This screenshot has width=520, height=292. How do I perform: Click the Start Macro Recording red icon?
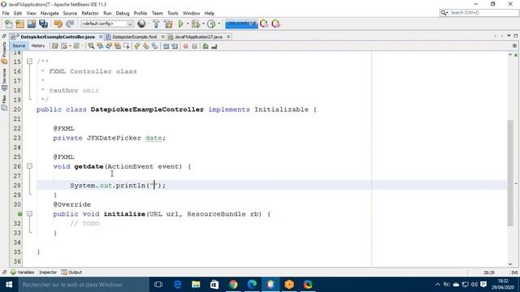pyautogui.click(x=186, y=46)
